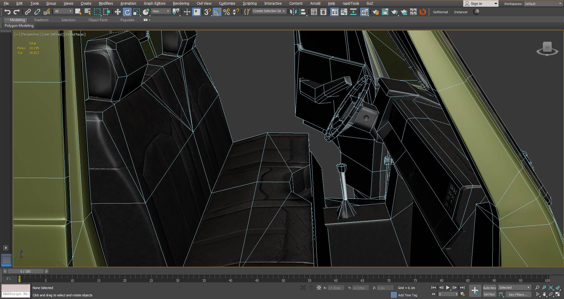The image size is (564, 299).
Task: Toggle the Angle Snap button
Action: 217,12
